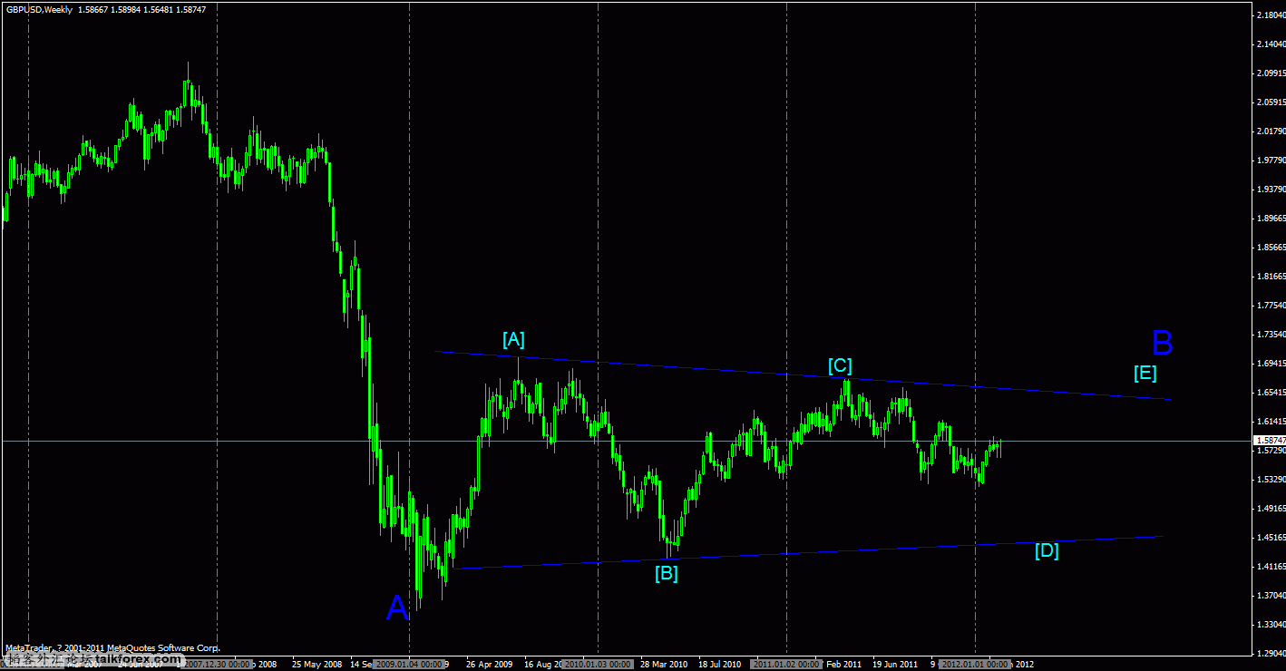Select the [E] wave label

tap(1145, 373)
